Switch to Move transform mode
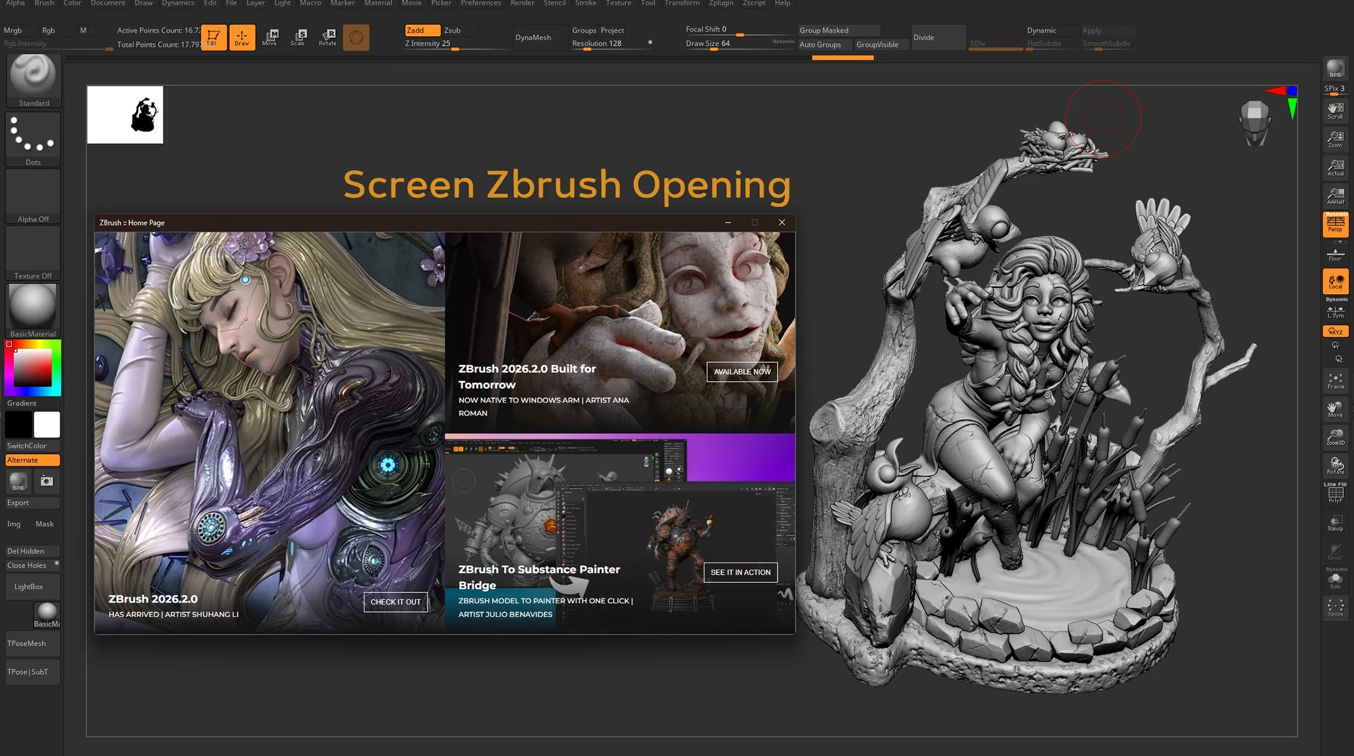The width and height of the screenshot is (1354, 756). pos(270,37)
